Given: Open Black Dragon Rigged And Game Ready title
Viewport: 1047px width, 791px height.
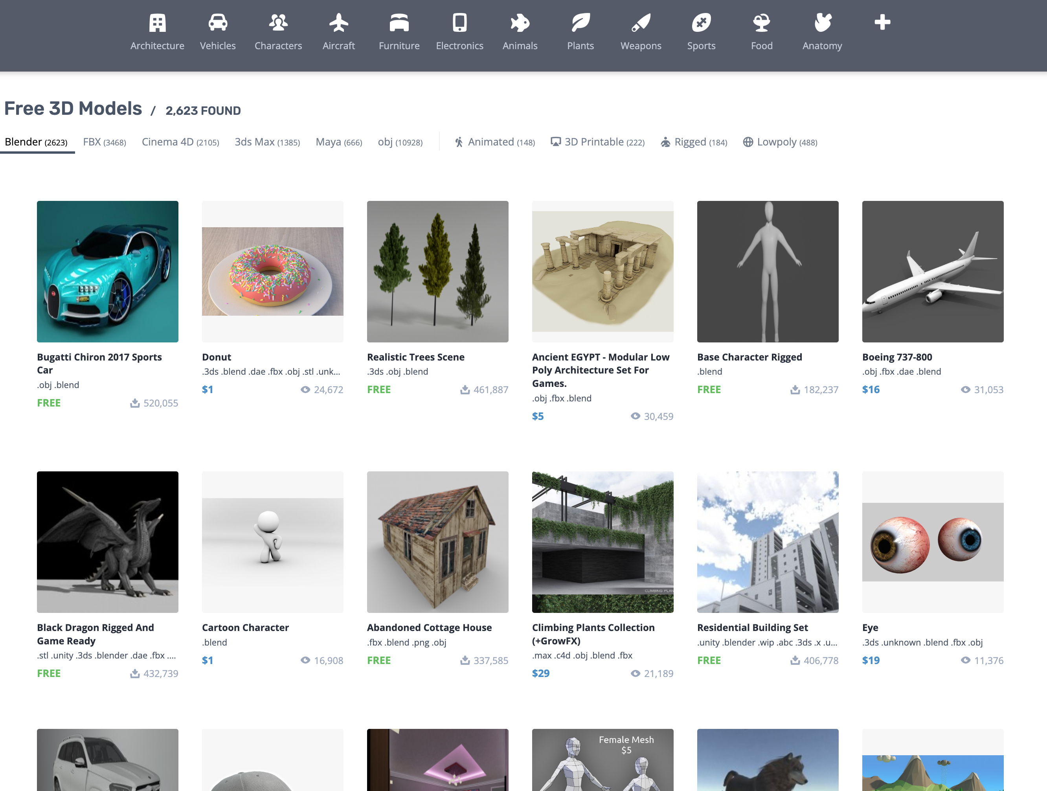Looking at the screenshot, I should point(96,634).
